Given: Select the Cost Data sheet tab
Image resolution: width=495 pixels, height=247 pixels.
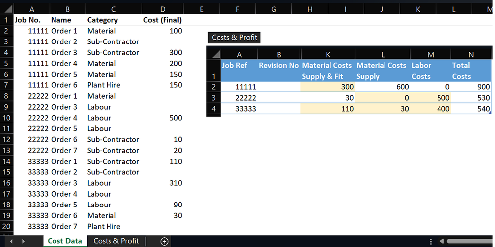Looking at the screenshot, I should 65,241.
